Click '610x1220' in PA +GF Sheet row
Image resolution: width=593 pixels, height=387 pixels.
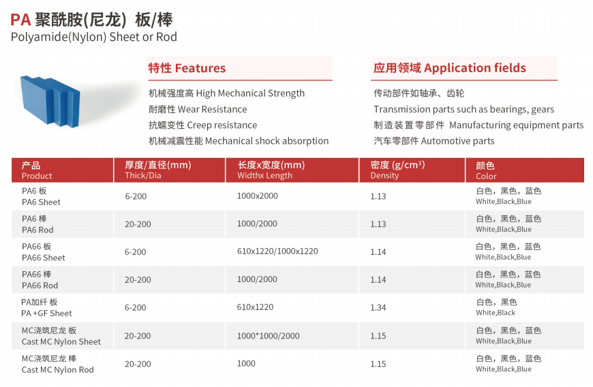pyautogui.click(x=256, y=307)
